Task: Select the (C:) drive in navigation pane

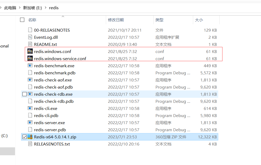Action: click(4, 136)
